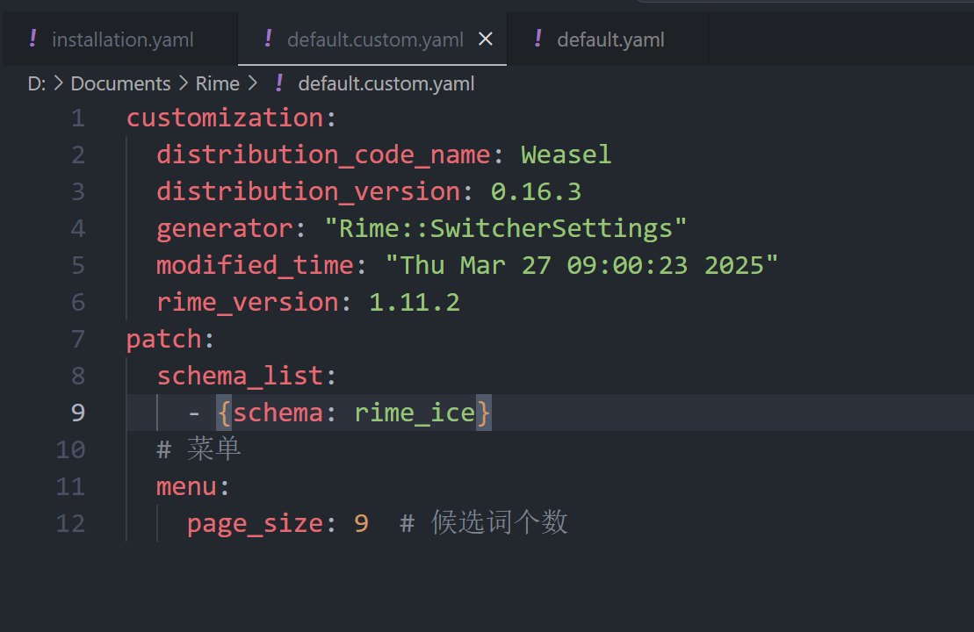974x632 pixels.
Task: Click the YAML icon on default.yaml tab
Action: coord(538,39)
